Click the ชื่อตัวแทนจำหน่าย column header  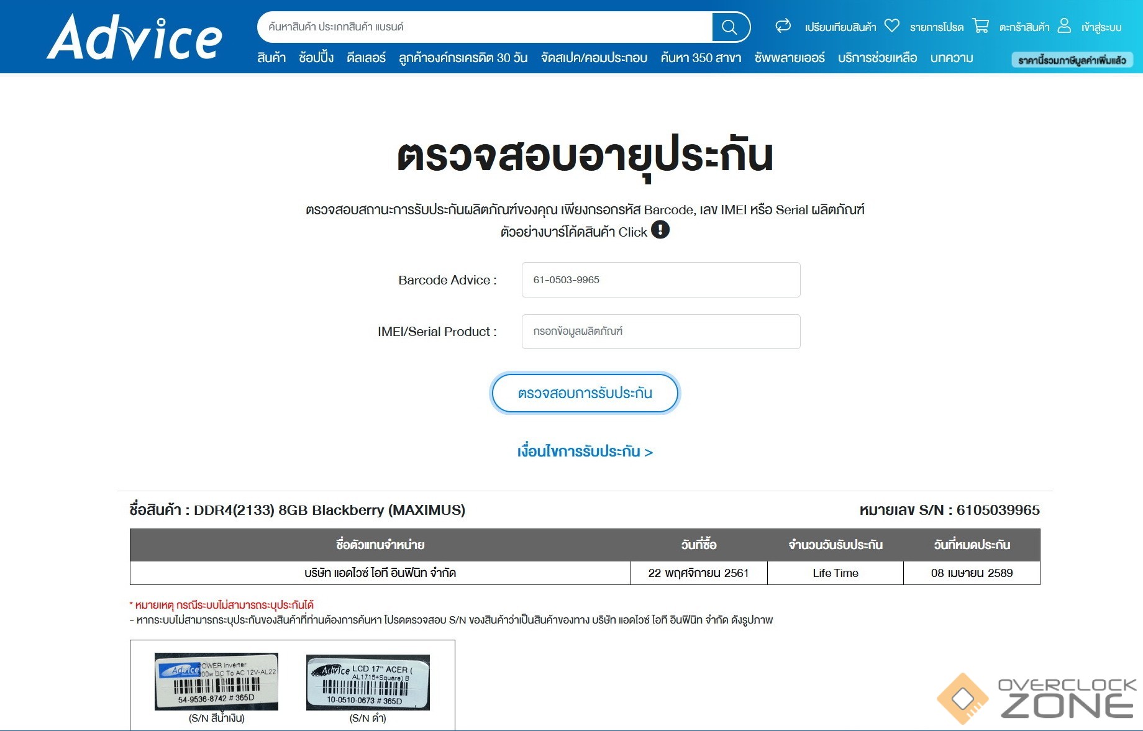tap(380, 545)
